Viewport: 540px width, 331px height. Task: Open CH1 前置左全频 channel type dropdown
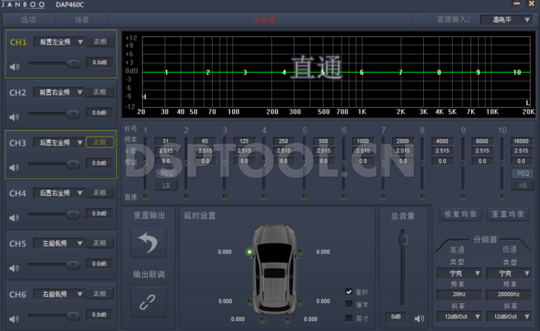59,42
